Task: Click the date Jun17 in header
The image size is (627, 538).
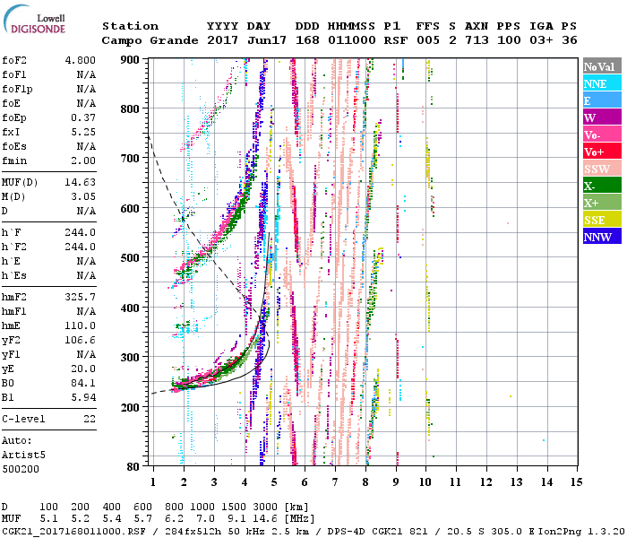Action: (x=267, y=40)
